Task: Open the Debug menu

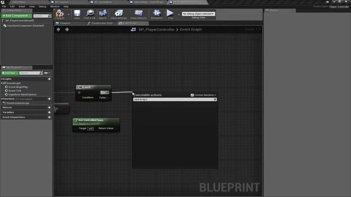Action: tap(42, 7)
